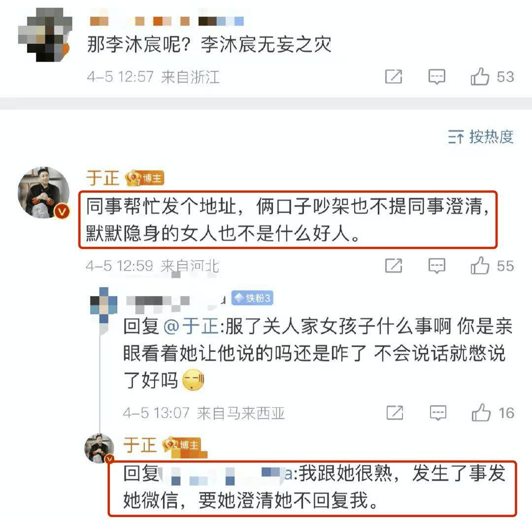Screen dimensions: 532x522
Task: Select the highlighted 同事帮忙发个地址 comment text
Action: pyautogui.click(x=288, y=219)
